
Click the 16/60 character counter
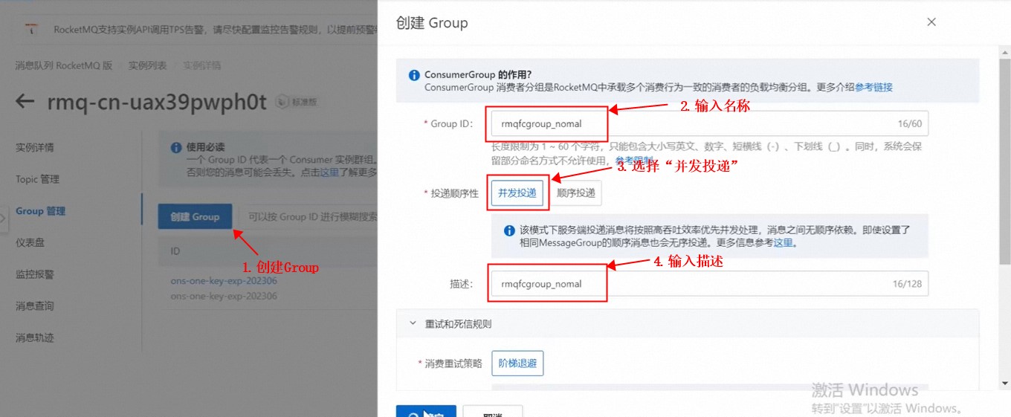pyautogui.click(x=910, y=124)
